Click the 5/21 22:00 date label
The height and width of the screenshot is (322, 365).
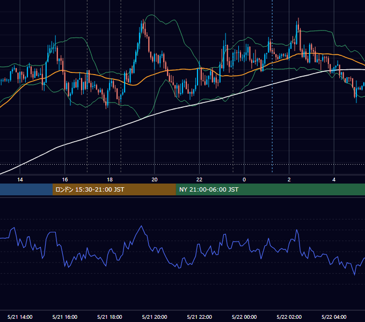(200, 317)
